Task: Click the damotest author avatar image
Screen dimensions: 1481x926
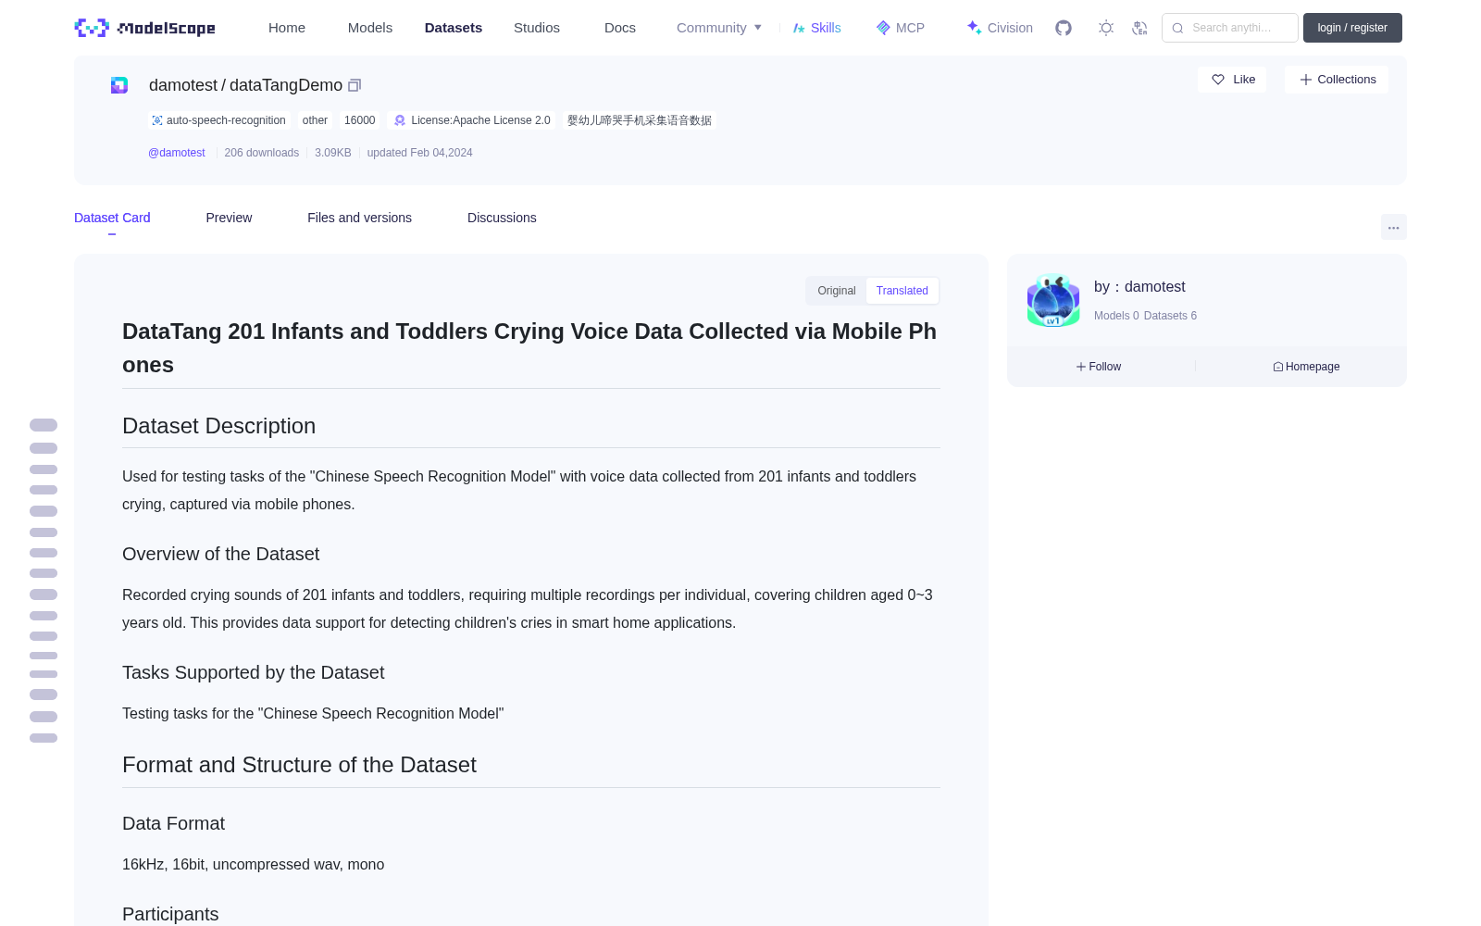Action: click(1053, 300)
